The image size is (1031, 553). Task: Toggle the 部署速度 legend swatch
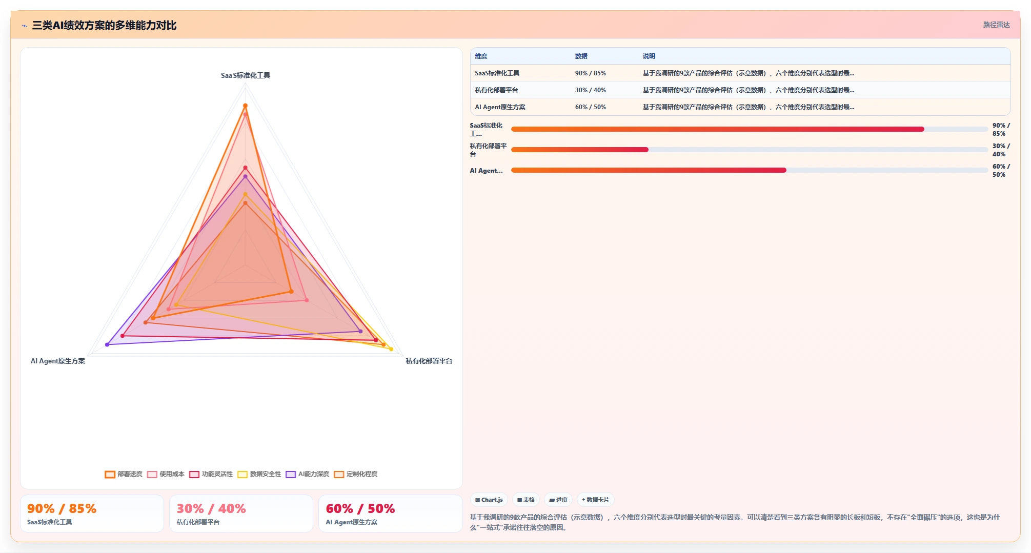pyautogui.click(x=110, y=474)
